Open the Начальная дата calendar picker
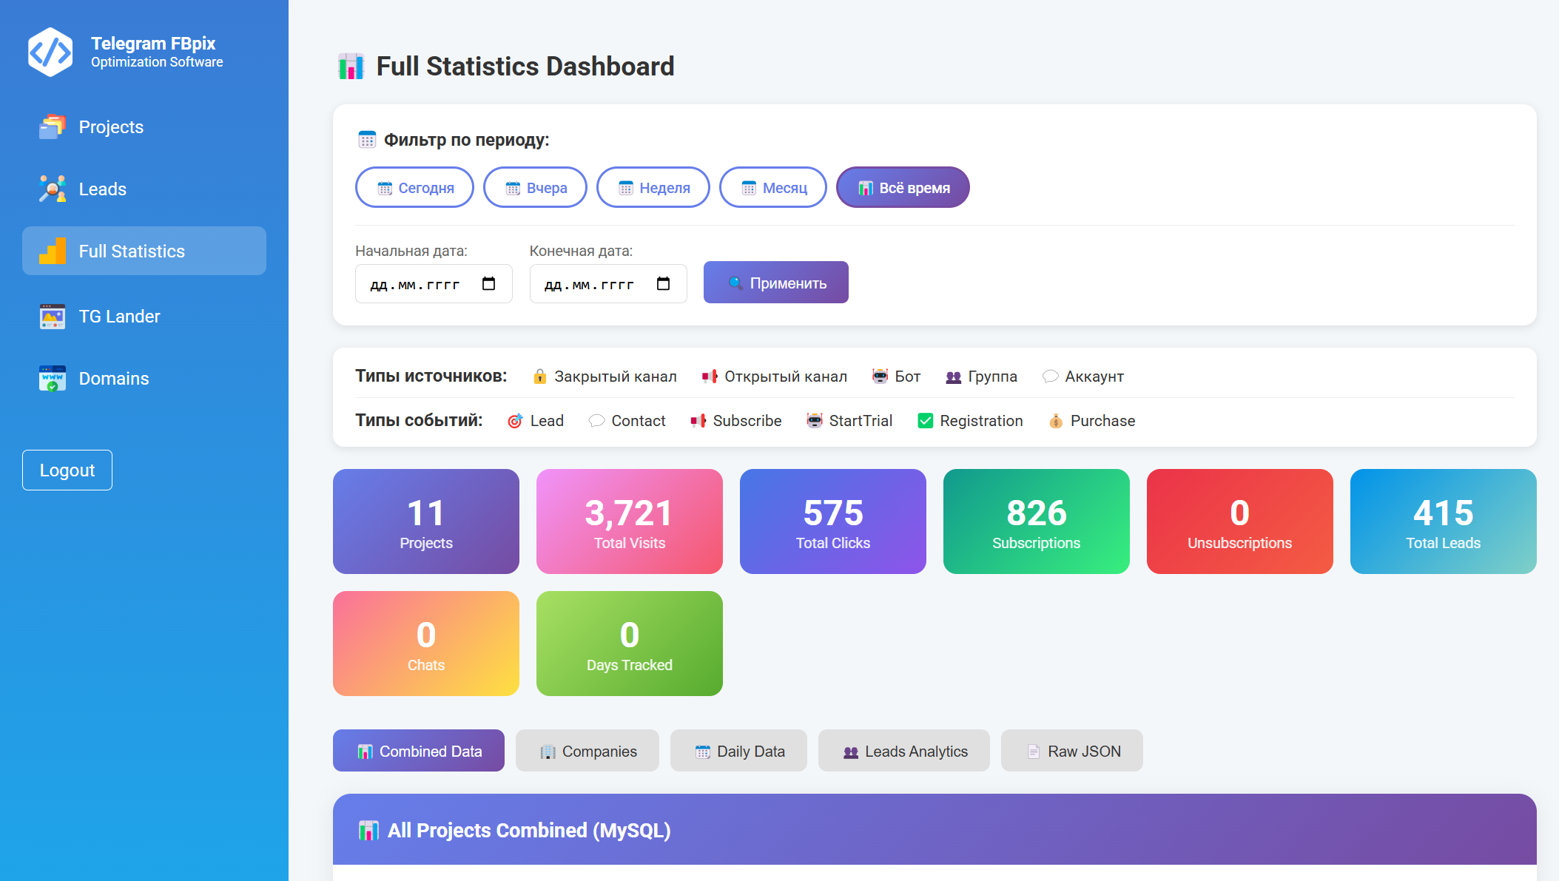1559x881 pixels. 488,284
